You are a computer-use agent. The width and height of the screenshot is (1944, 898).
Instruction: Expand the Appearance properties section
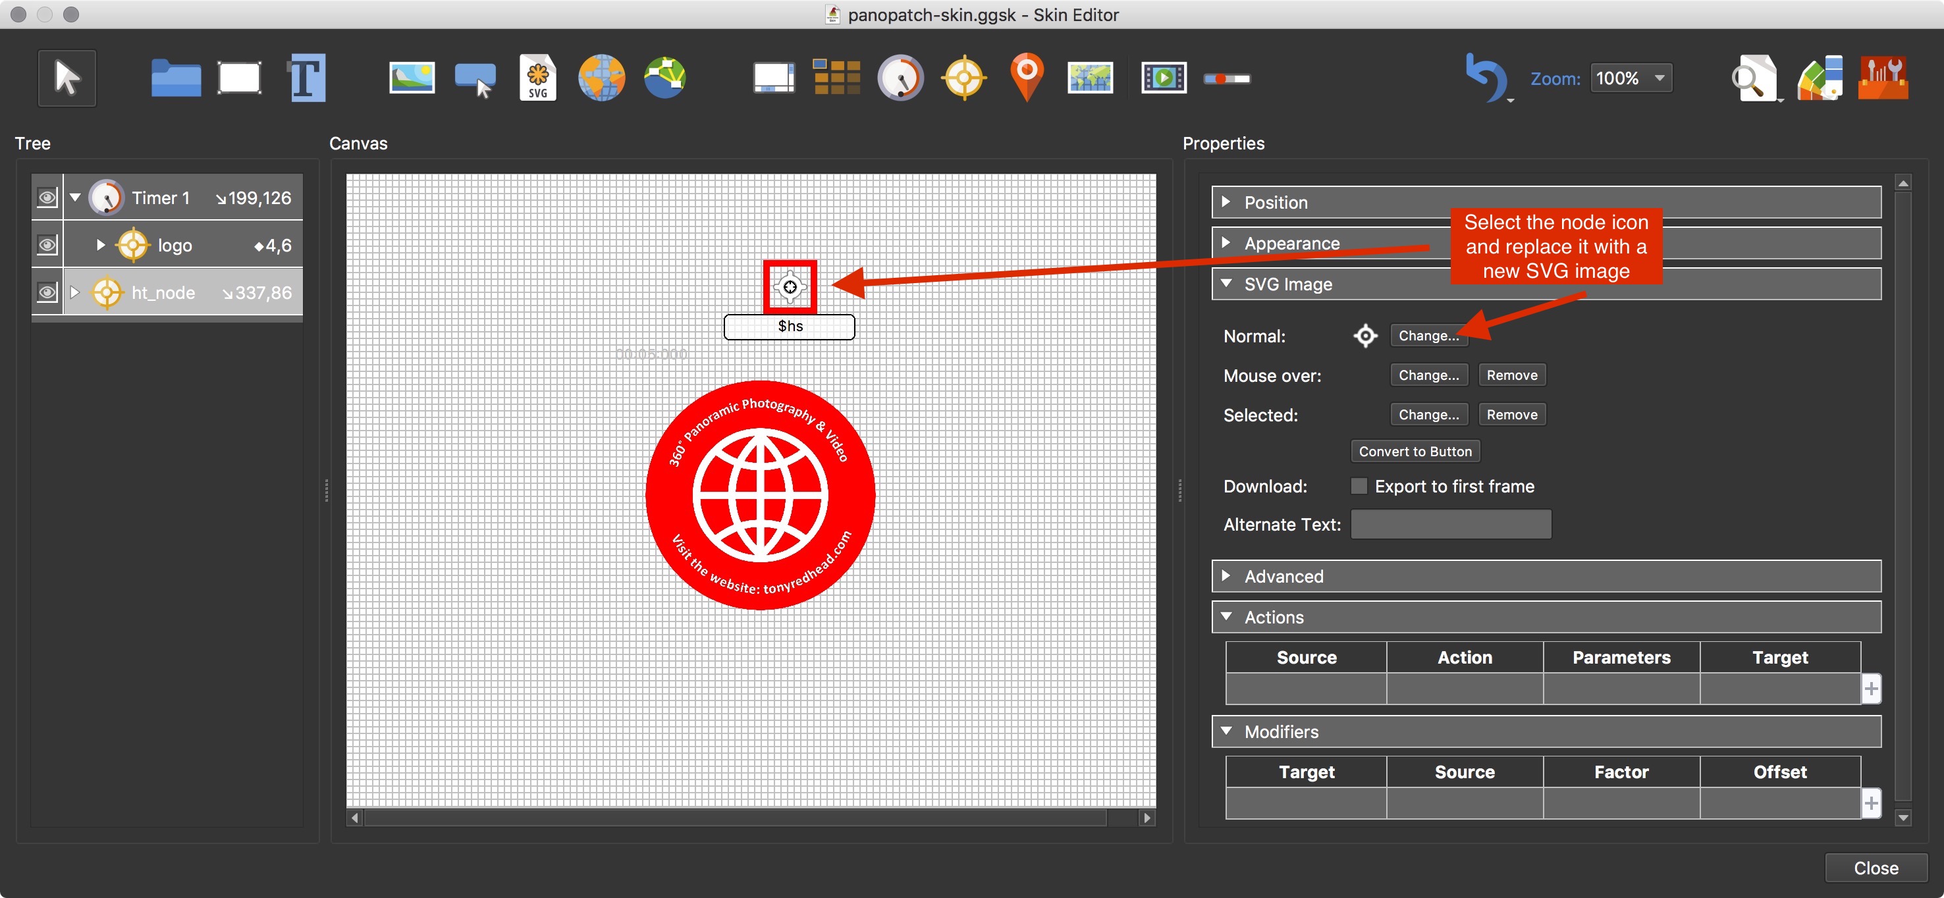pos(1226,242)
